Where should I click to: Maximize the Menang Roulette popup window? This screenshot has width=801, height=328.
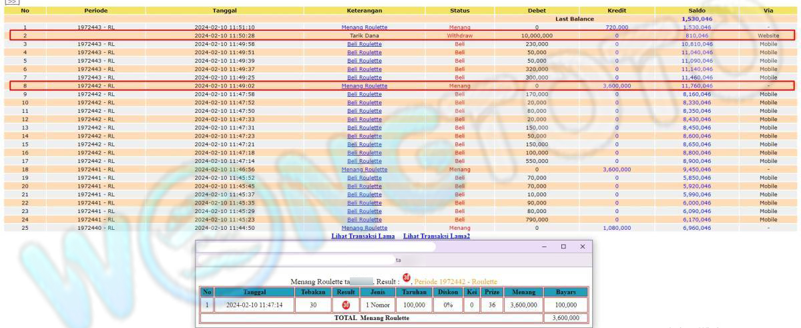[563, 247]
